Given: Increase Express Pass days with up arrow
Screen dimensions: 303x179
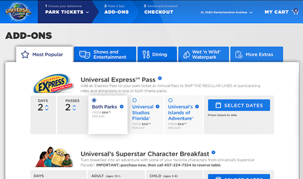Looking at the screenshot, I should 47,106.
